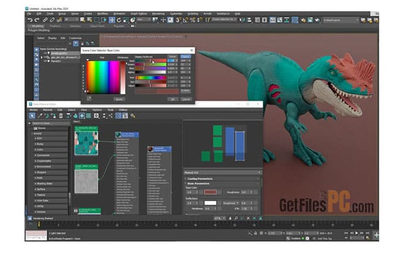Screen dimensions: 411x254
Task: Click the Zoom magnifier in Slate navigation bar
Action: 236,218
